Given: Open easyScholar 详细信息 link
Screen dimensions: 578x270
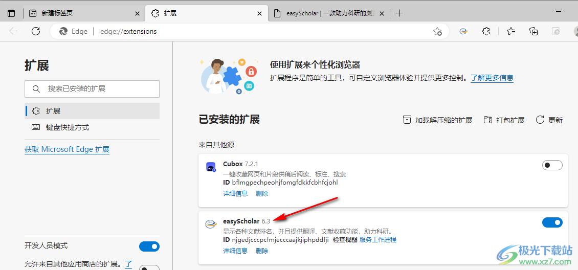Looking at the screenshot, I should pyautogui.click(x=236, y=251).
